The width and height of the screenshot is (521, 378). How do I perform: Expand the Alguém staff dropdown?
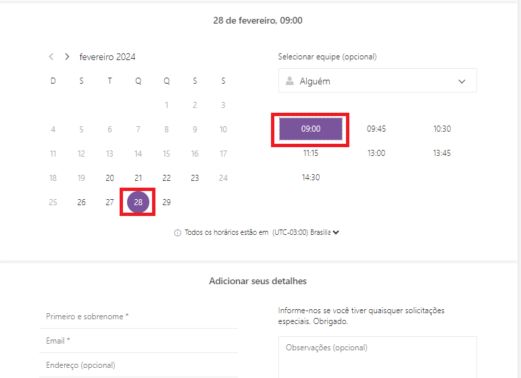point(462,81)
